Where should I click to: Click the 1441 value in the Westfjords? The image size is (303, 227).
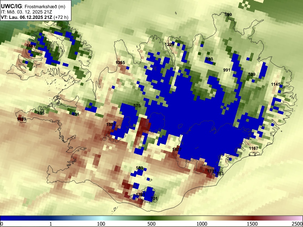pos(31,46)
